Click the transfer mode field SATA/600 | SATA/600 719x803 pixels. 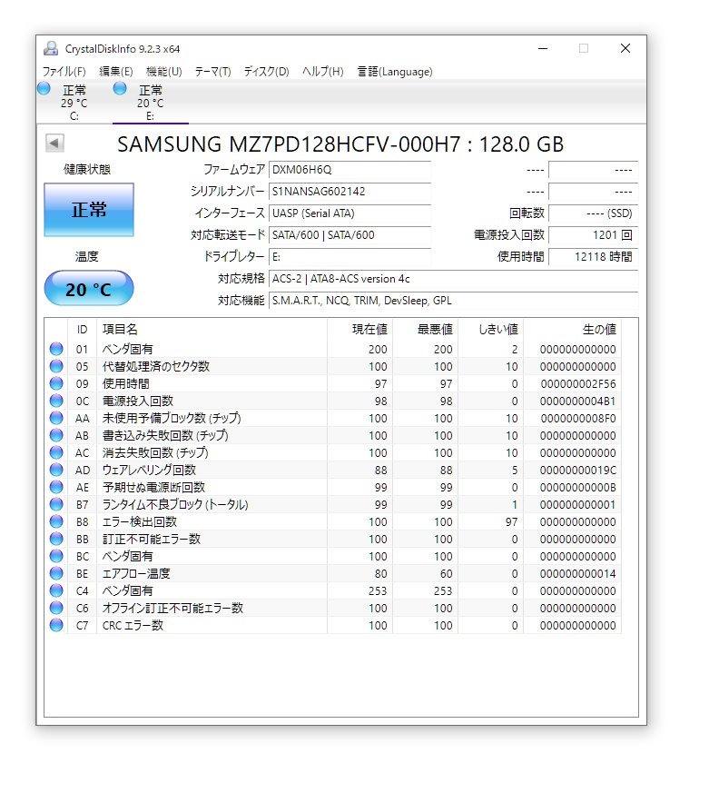pos(350,235)
